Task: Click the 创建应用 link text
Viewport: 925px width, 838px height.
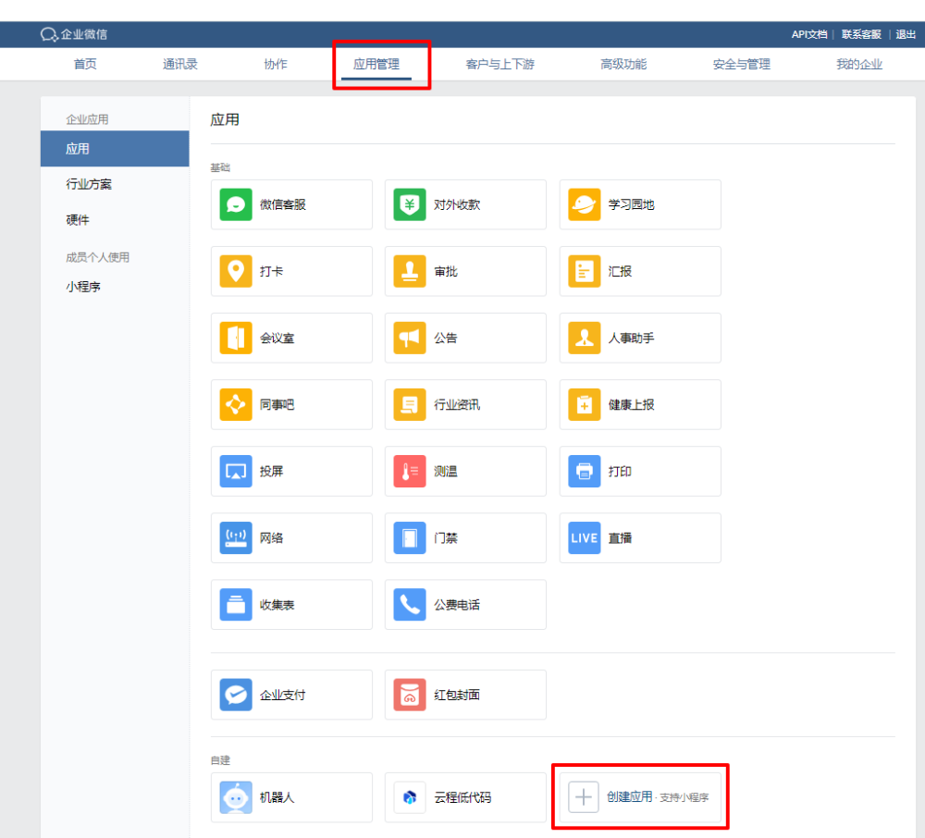Action: pos(629,797)
